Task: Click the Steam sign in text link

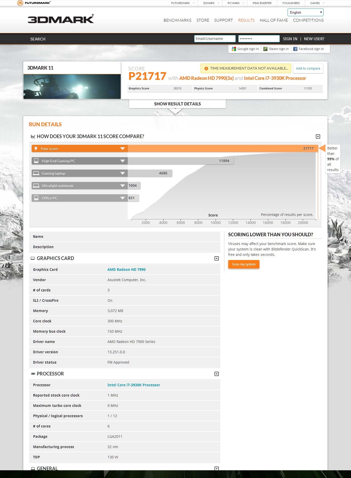Action: click(x=279, y=49)
